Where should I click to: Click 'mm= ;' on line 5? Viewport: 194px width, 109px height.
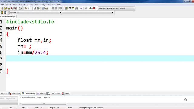[x=25, y=46]
